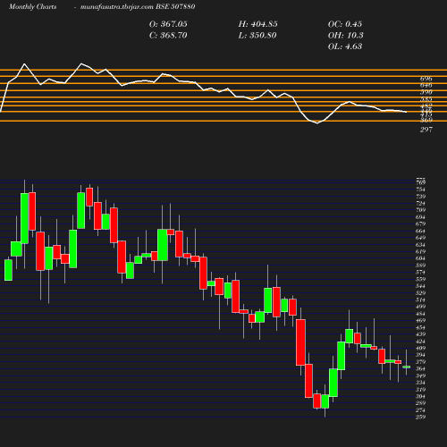Click the '259' price axis label
The width and height of the screenshot is (447, 447).
(420, 417)
